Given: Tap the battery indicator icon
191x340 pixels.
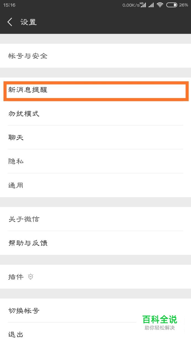Looking at the screenshot, I should [171, 5].
